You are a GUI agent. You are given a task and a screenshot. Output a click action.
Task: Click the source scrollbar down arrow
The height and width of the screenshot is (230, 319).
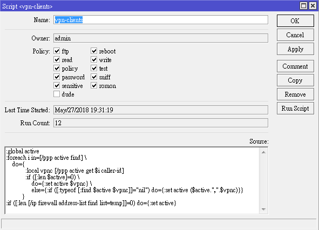coord(263,209)
